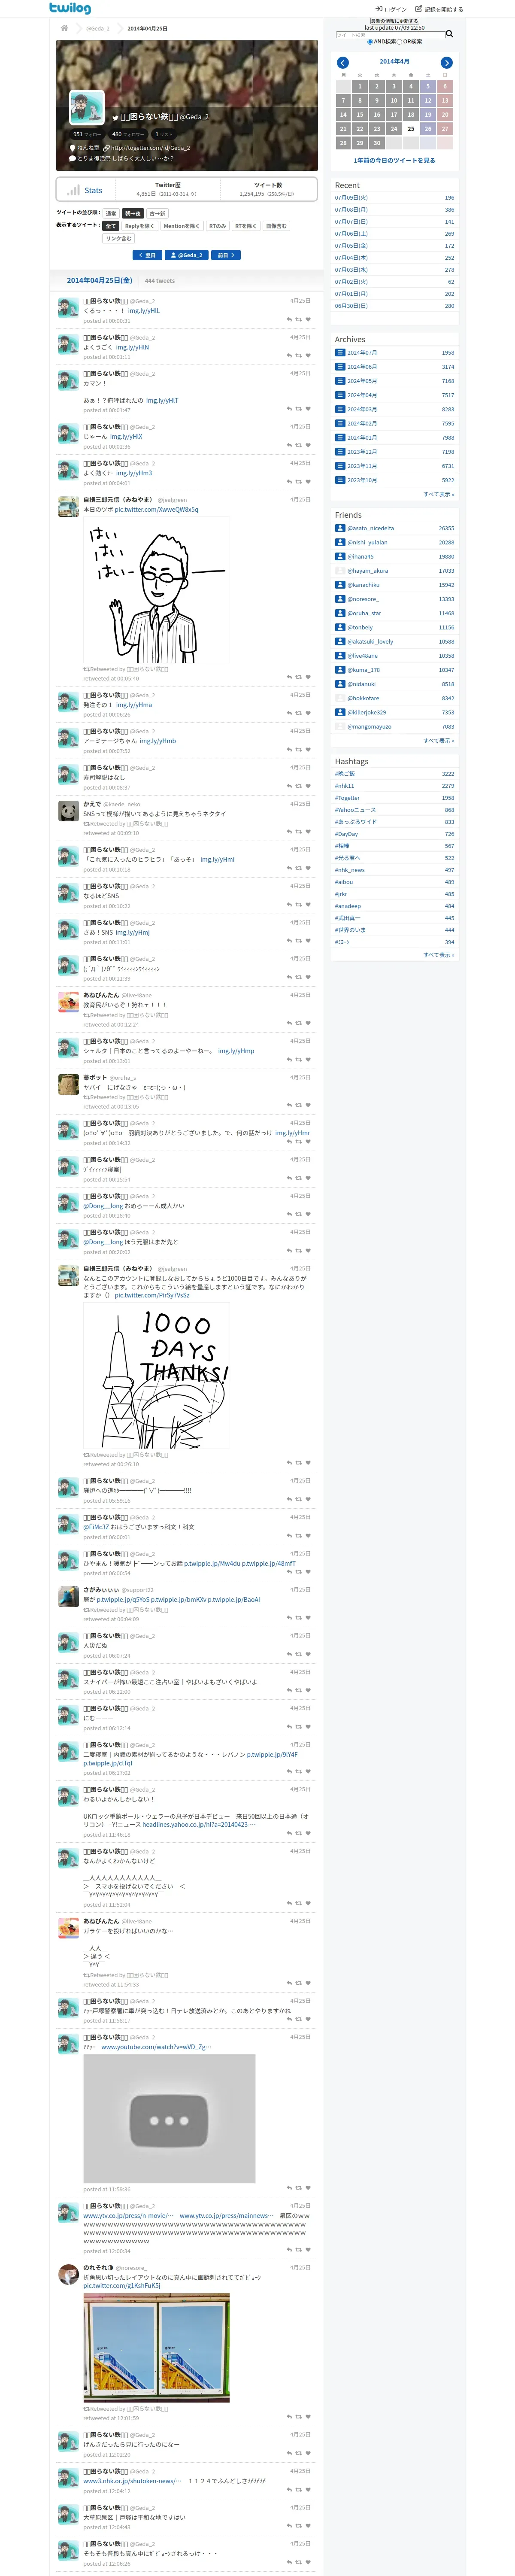Expand all Hashtags with すべて表示
Viewport: 515px width, 2576px height.
tap(438, 955)
